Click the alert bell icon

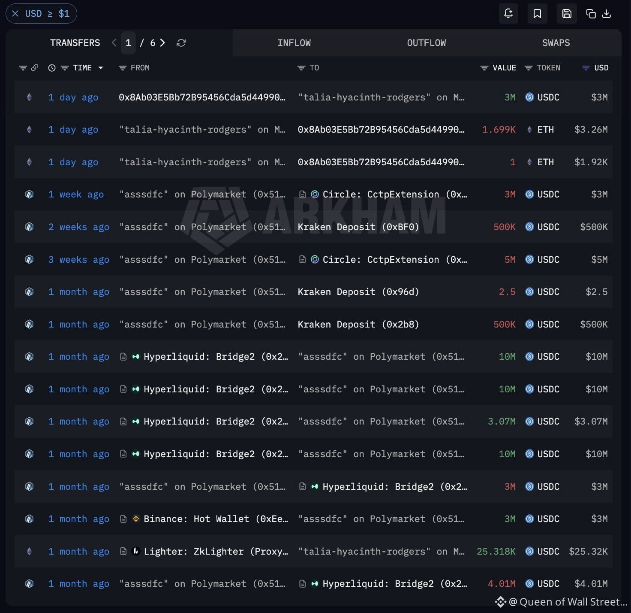click(508, 14)
